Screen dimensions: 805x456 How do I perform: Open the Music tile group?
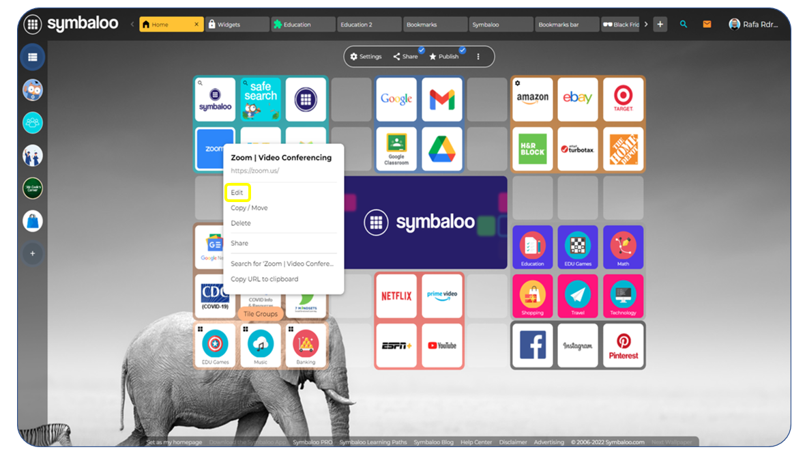click(261, 345)
